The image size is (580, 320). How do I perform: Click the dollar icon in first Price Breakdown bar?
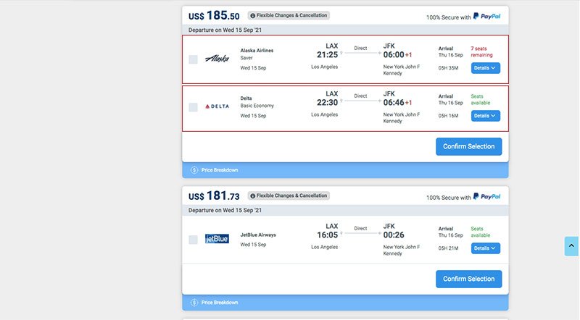194,170
